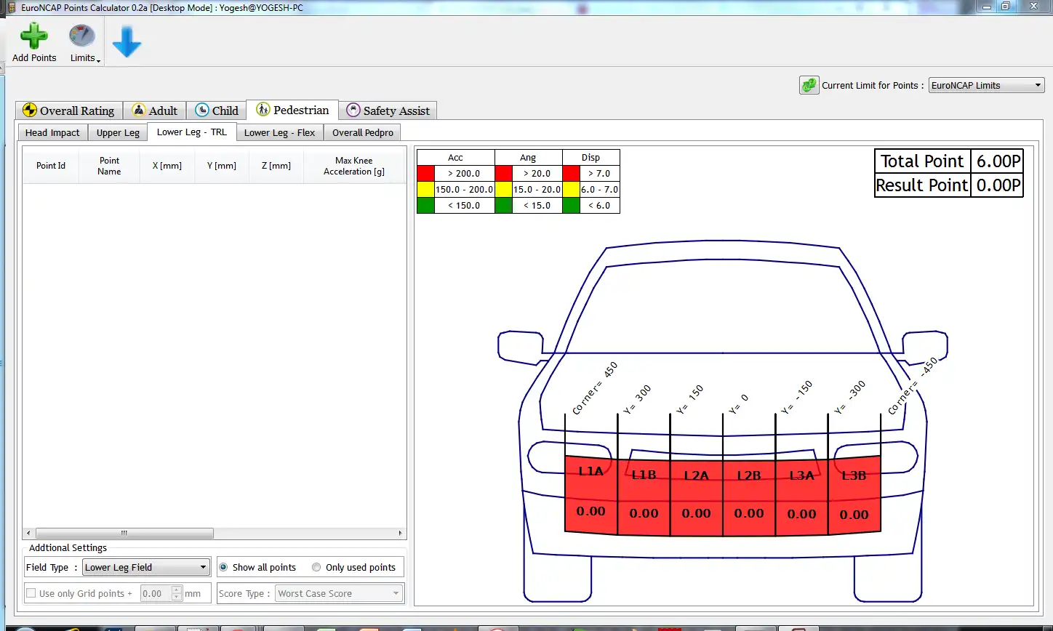The width and height of the screenshot is (1053, 631).
Task: Go to the Child tab
Action: coord(217,110)
